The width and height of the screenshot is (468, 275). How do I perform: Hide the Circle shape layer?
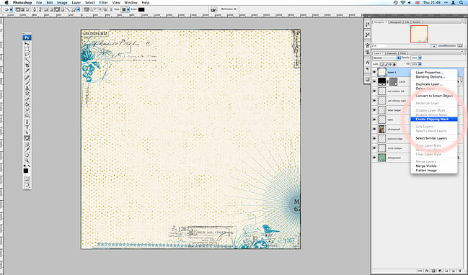[374, 81]
